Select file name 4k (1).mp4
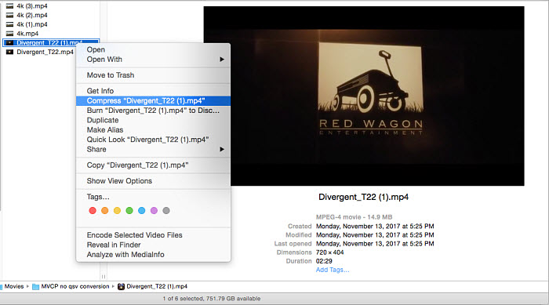The image size is (549, 305). (x=32, y=24)
